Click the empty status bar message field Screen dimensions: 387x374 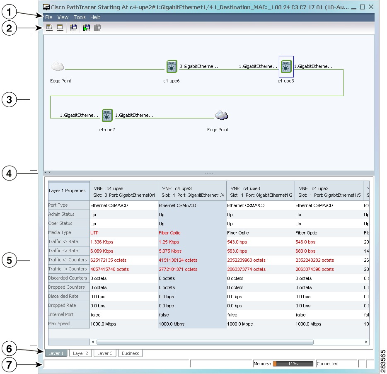117,364
